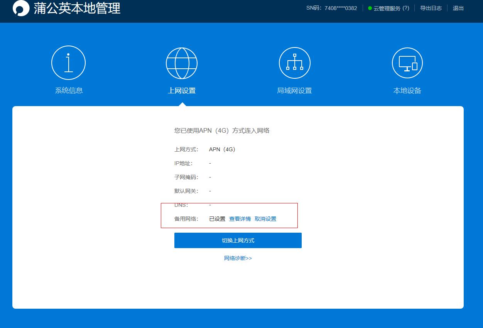
Task: Open 网络诊断 diagnostics link
Action: point(238,258)
